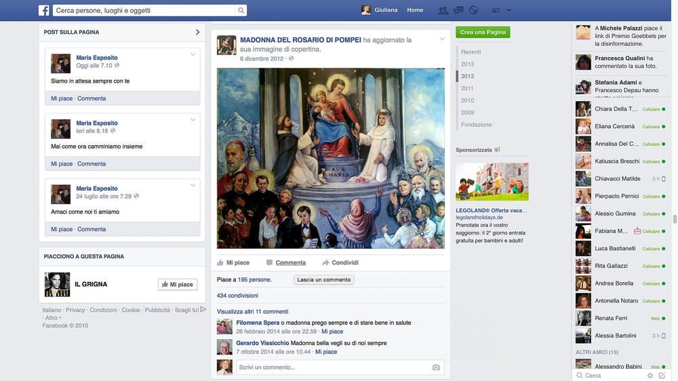The image size is (678, 381).
Task: Click the 'Crea una Pagina' button
Action: (x=483, y=32)
